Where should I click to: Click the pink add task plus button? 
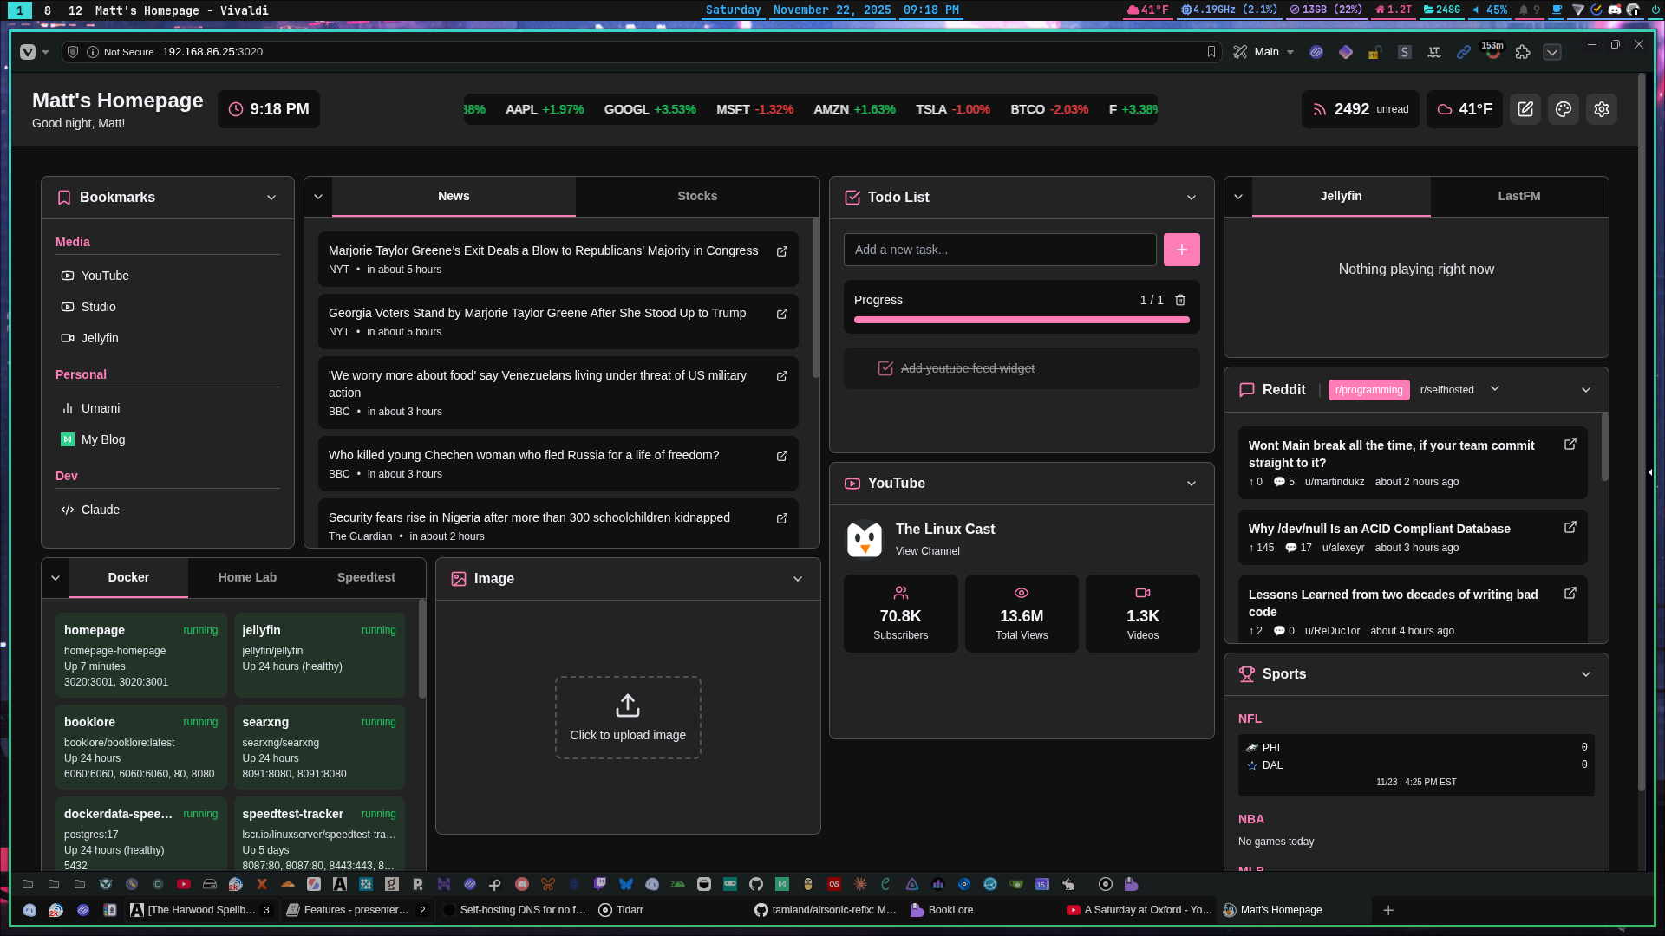pyautogui.click(x=1181, y=250)
